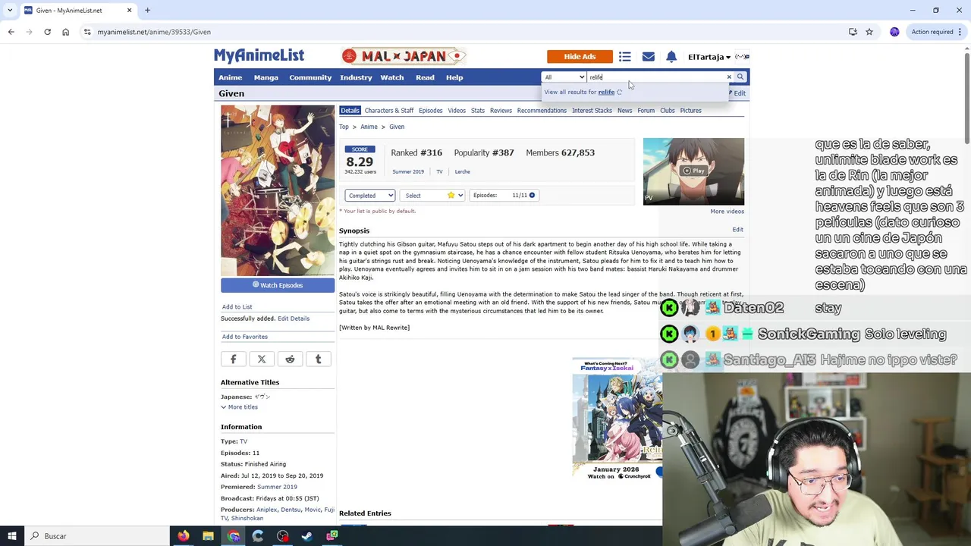
Task: Reload the page in Chrome
Action: [x=47, y=32]
